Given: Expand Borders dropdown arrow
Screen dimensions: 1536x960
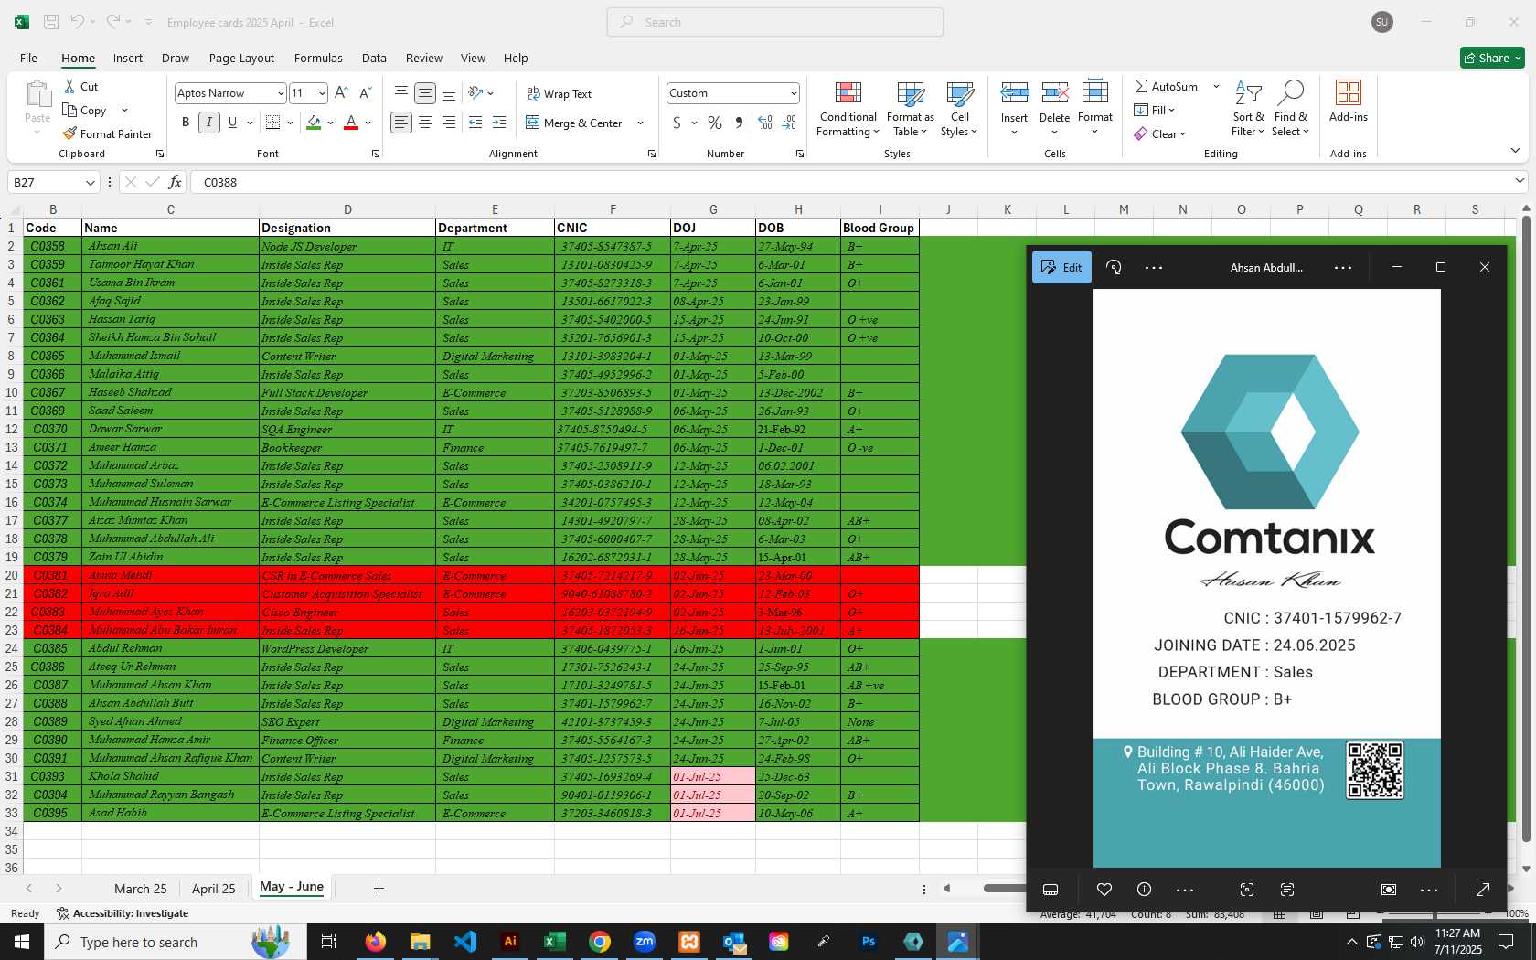Looking at the screenshot, I should (290, 123).
